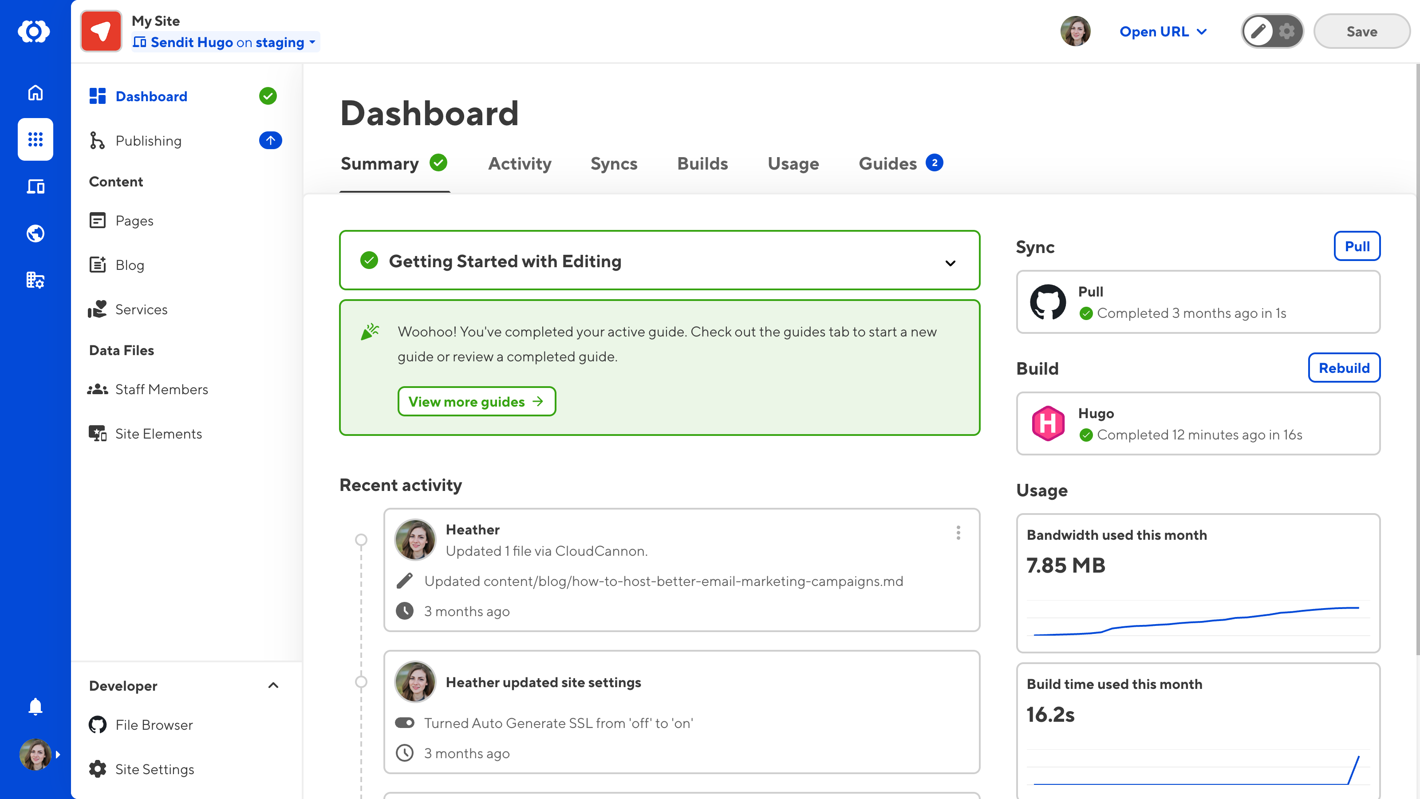This screenshot has height=799, width=1420.
Task: Select the apps grid icon in the sidebar
Action: [x=35, y=139]
